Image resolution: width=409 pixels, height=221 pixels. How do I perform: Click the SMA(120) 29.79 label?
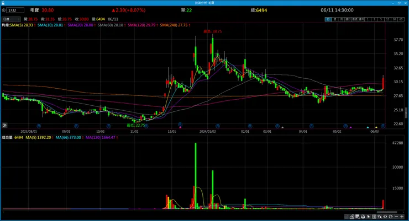click(141, 25)
